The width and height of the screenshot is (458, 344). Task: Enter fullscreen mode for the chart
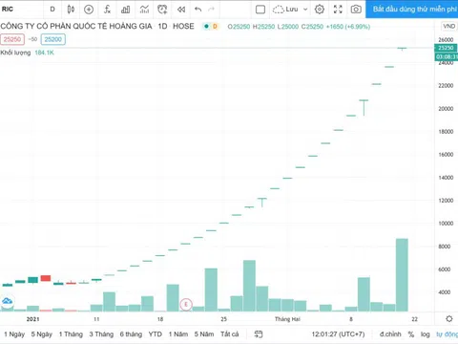[338, 10]
